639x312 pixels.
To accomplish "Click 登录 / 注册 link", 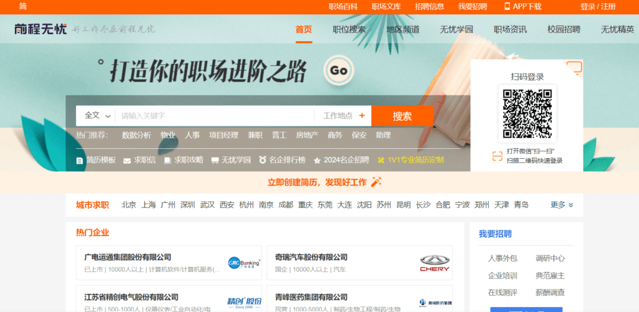I will pyautogui.click(x=598, y=6).
